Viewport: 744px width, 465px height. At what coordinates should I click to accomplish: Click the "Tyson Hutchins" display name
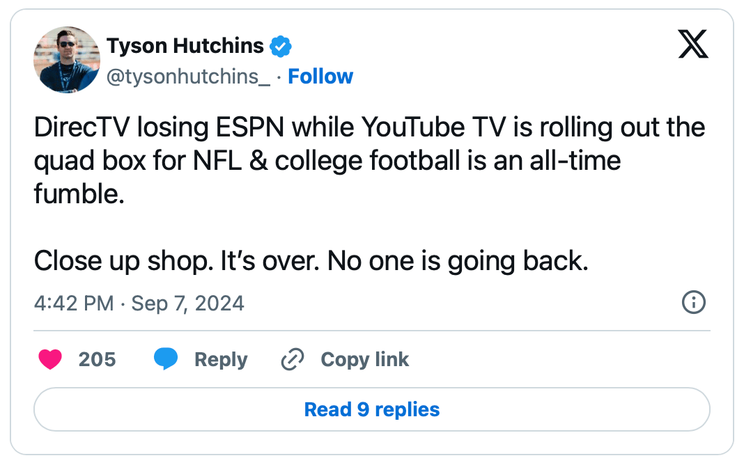point(185,47)
